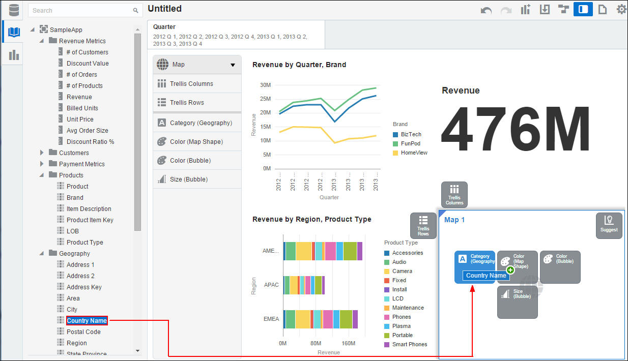The width and height of the screenshot is (628, 361).
Task: Click the Size (Bubble) drop tile
Action: click(x=518, y=302)
